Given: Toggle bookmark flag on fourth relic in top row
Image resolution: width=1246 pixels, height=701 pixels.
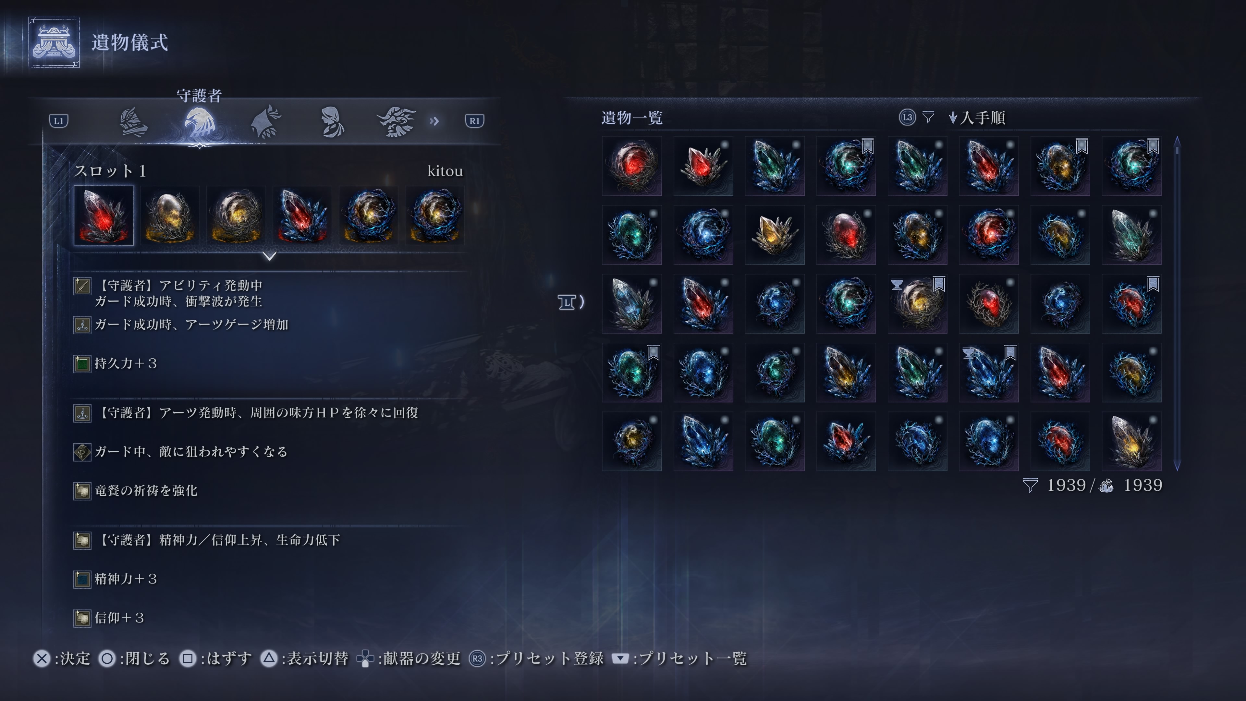Looking at the screenshot, I should click(x=867, y=146).
